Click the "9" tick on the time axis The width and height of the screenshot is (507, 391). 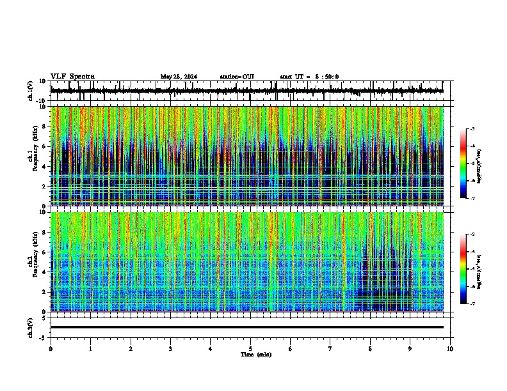[410, 349]
